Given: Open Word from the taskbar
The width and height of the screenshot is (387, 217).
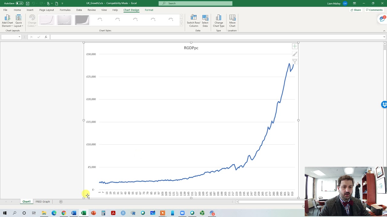Looking at the screenshot, I should 73,213.
